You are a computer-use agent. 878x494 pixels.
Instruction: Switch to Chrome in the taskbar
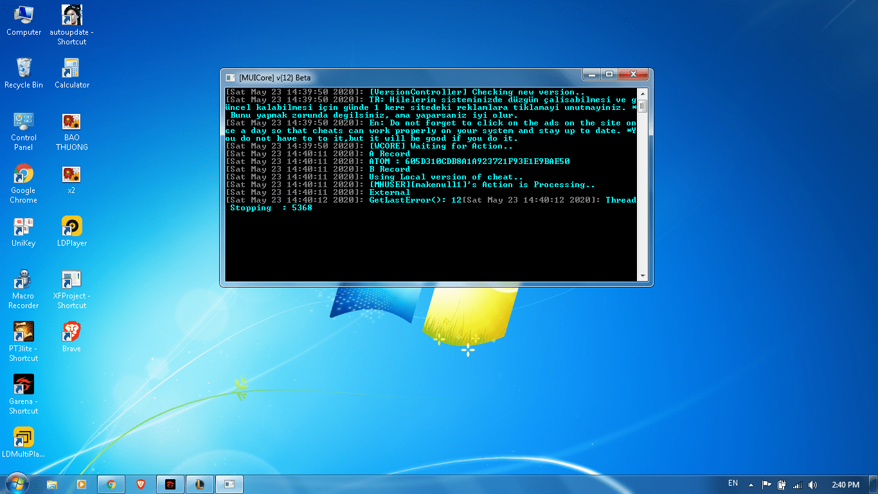point(111,484)
